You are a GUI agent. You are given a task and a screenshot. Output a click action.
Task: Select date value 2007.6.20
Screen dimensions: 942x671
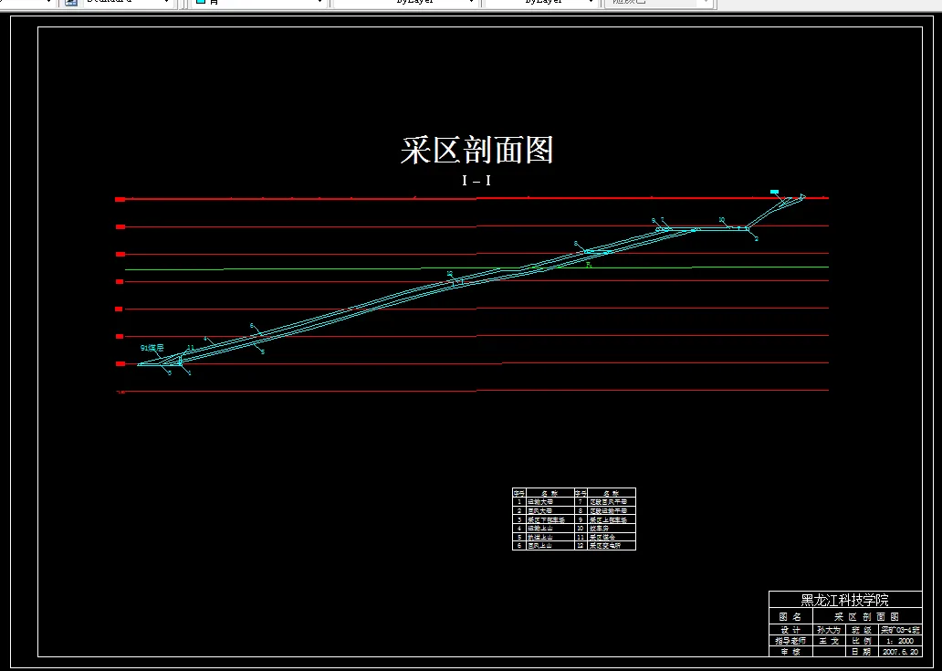click(x=900, y=652)
